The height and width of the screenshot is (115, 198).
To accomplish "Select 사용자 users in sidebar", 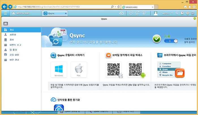I will tap(21, 35).
